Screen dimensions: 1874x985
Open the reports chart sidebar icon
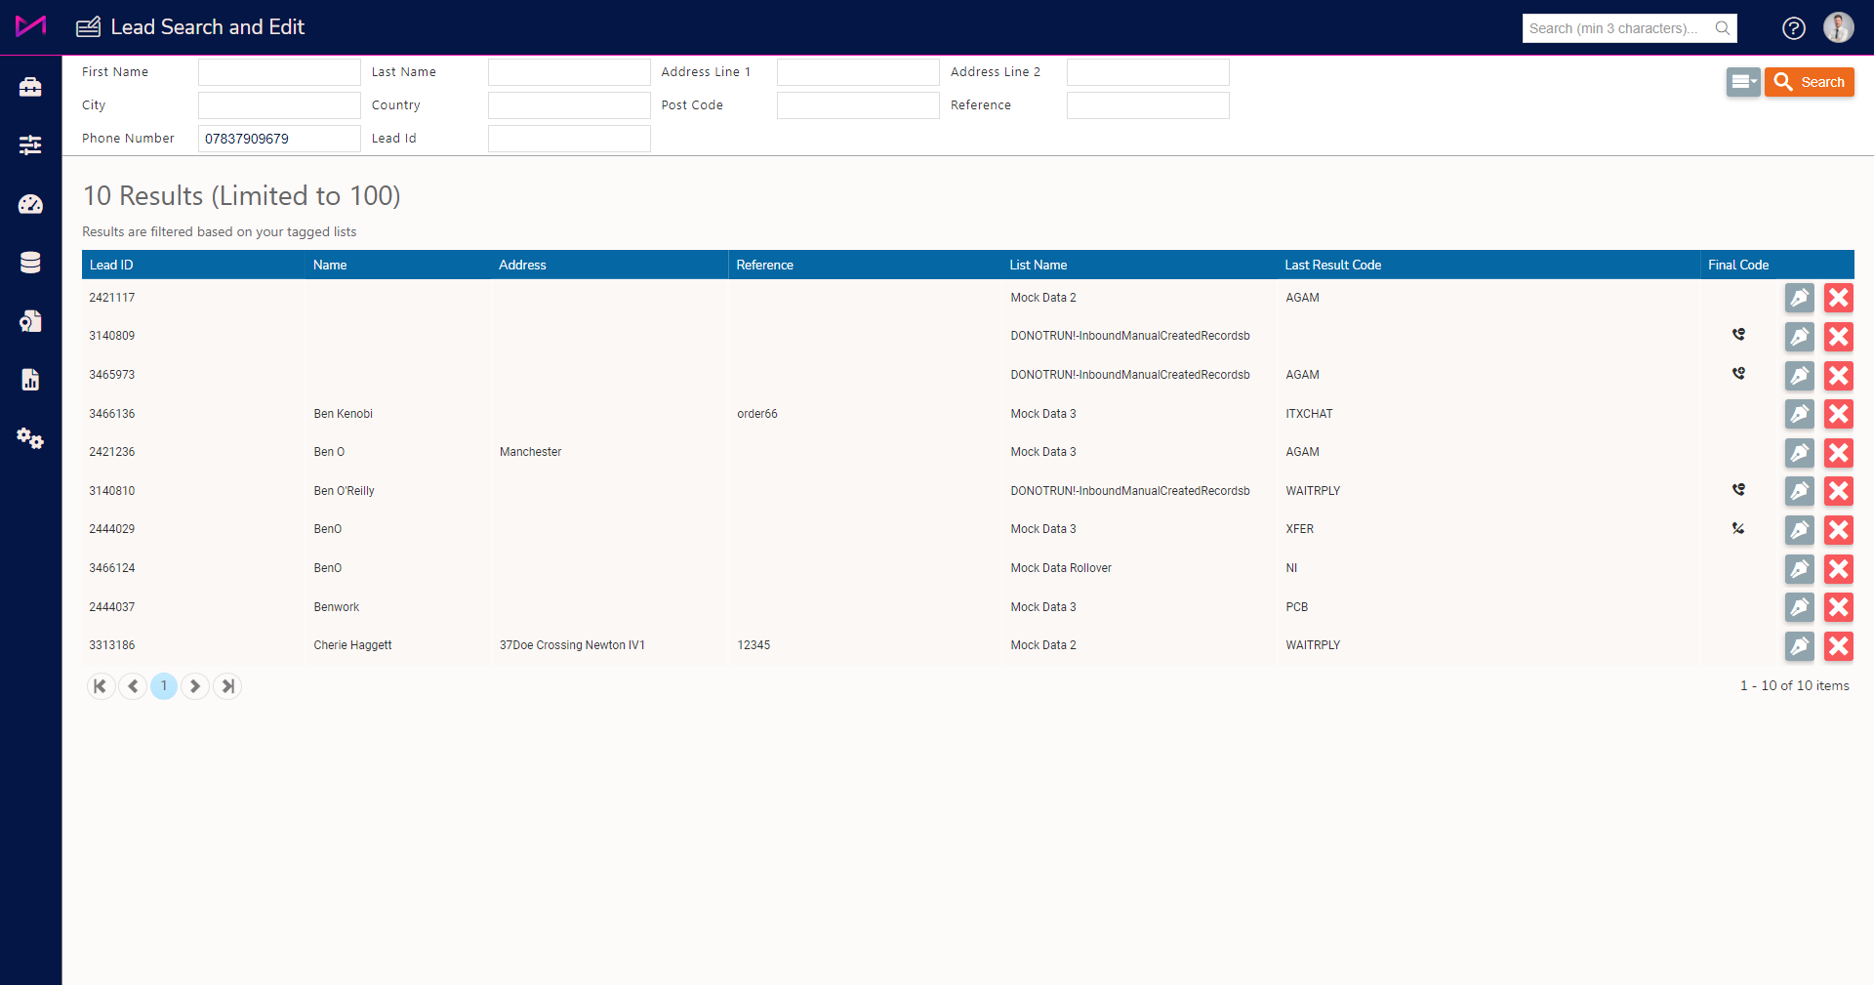30,380
